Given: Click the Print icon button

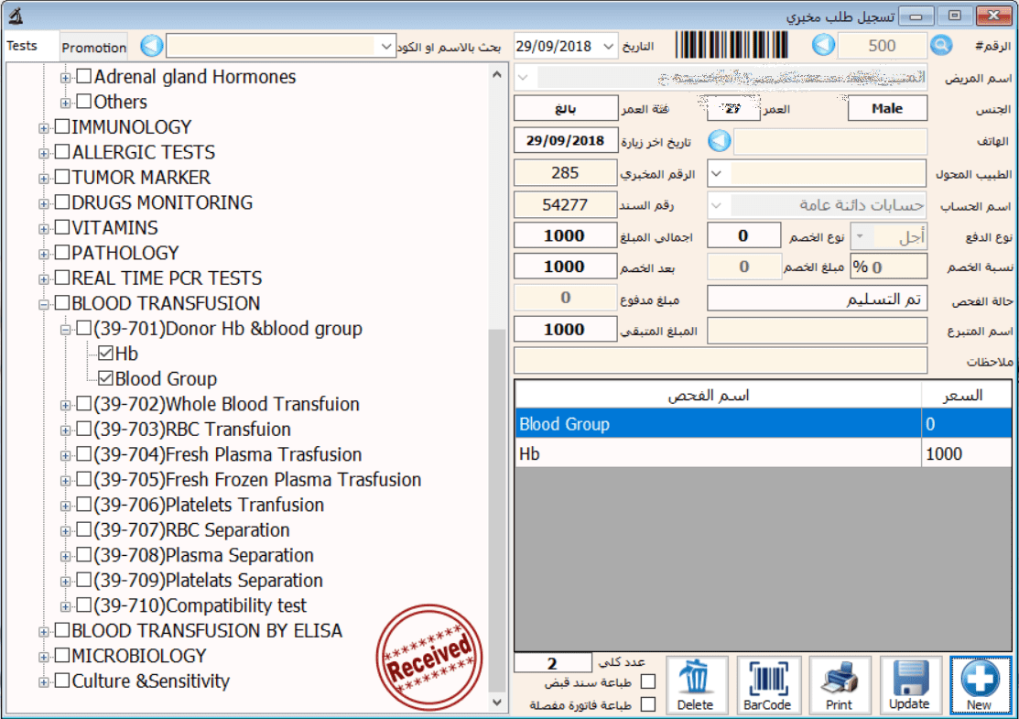Looking at the screenshot, I should point(839,685).
